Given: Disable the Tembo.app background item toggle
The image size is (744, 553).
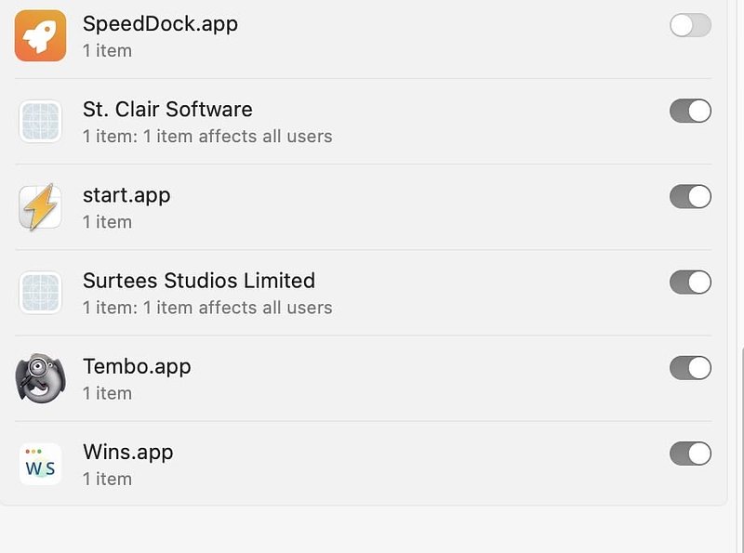Looking at the screenshot, I should tap(690, 368).
